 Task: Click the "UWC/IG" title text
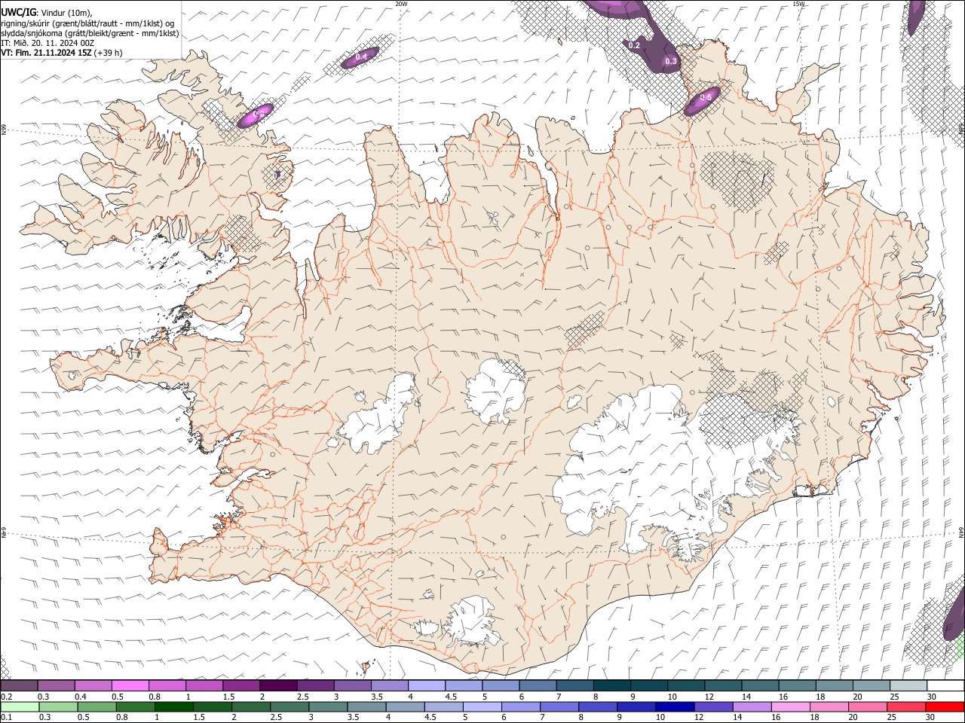pyautogui.click(x=18, y=13)
